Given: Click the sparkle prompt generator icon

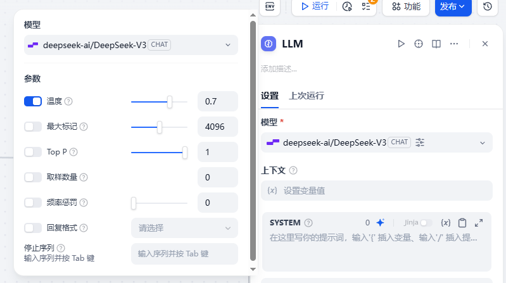Looking at the screenshot, I should [381, 223].
